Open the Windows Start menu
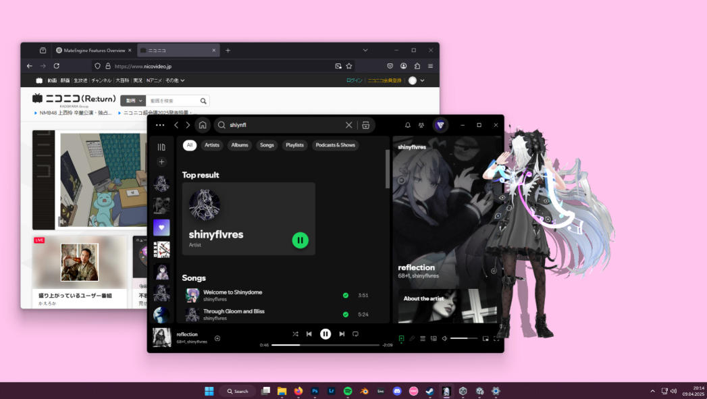This screenshot has width=707, height=399. click(209, 391)
